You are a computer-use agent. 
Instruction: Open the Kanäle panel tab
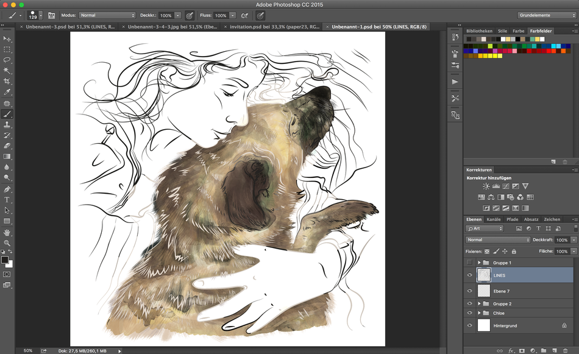tap(493, 219)
